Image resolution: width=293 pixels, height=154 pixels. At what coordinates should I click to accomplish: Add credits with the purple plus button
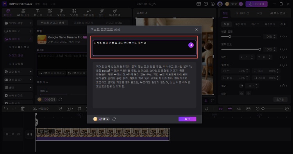click(241, 4)
